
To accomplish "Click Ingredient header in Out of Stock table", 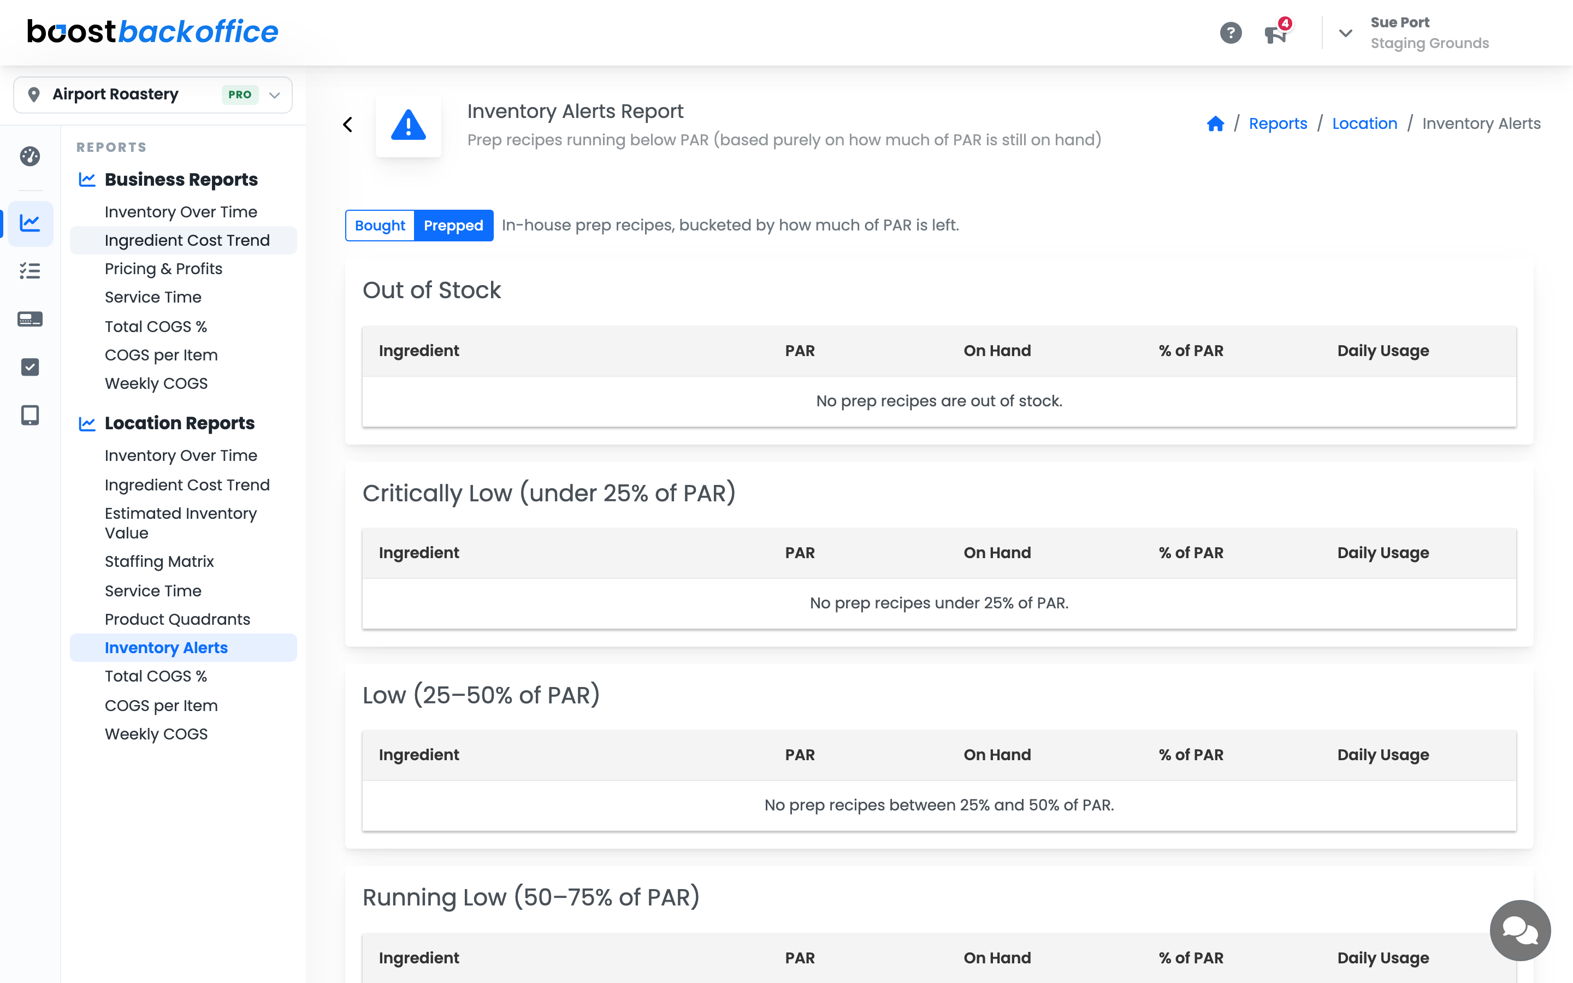I will click(x=418, y=351).
